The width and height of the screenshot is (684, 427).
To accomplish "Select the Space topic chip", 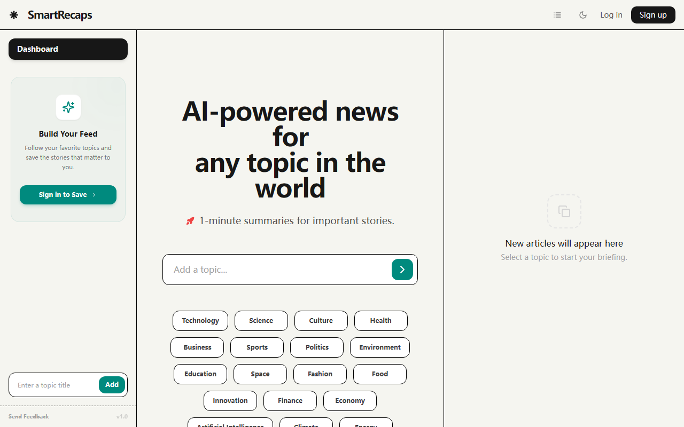I will (x=260, y=374).
